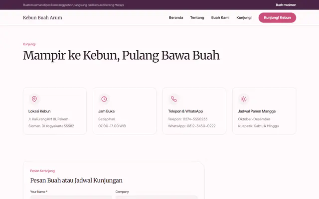Image resolution: width=319 pixels, height=199 pixels.
Task: Click 'Jl. Kaliurang KM 18, Pakem' address line
Action: coord(48,119)
